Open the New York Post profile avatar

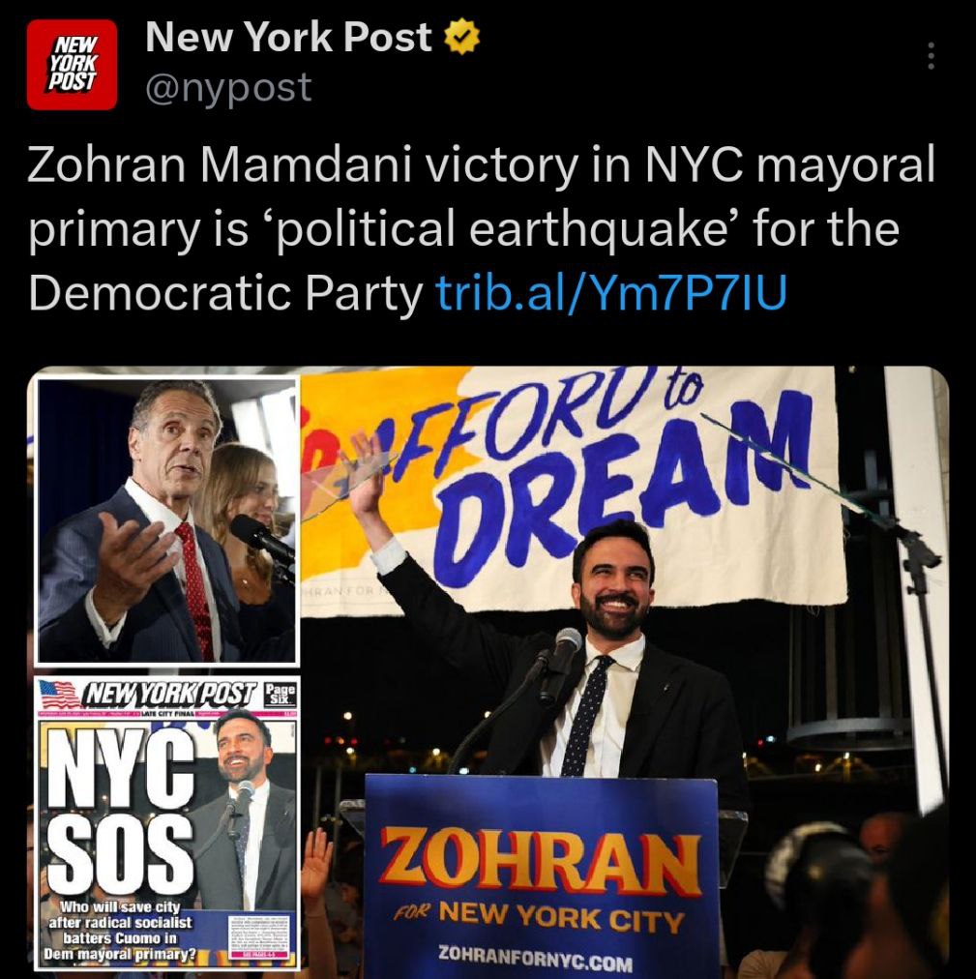pos(72,64)
